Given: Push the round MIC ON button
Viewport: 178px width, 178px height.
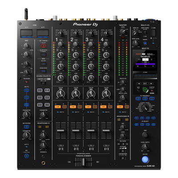Looking at the screenshot, I should click(27, 156).
